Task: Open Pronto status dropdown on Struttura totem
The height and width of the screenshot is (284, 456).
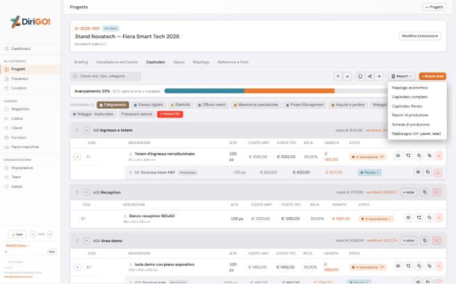Action: tap(369, 173)
